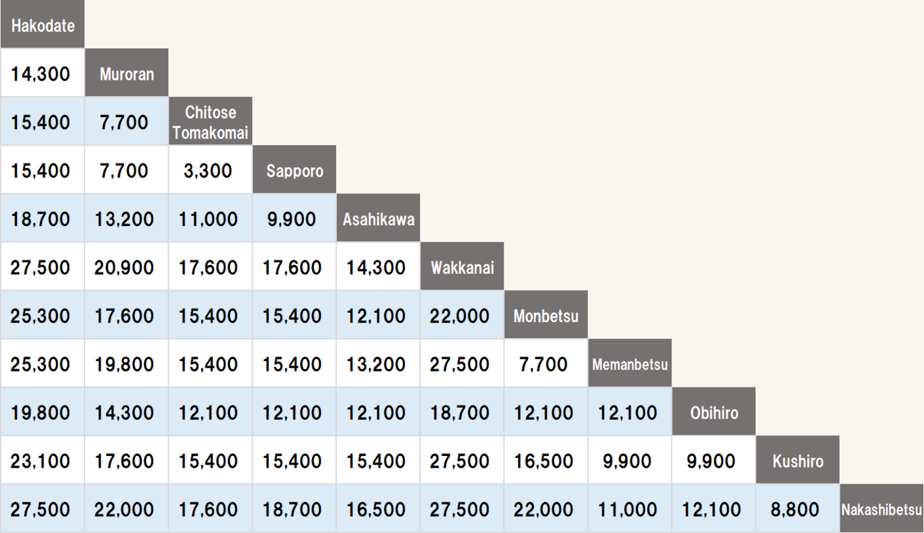Click the 23,100 fare cell
This screenshot has height=533, width=924.
pyautogui.click(x=40, y=461)
